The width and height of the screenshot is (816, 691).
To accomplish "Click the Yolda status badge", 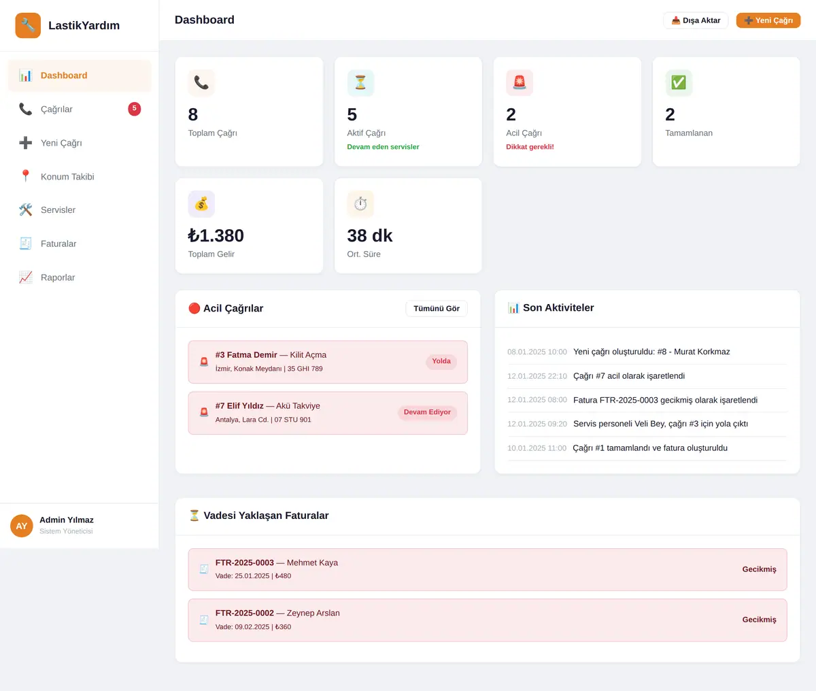I will 441,362.
